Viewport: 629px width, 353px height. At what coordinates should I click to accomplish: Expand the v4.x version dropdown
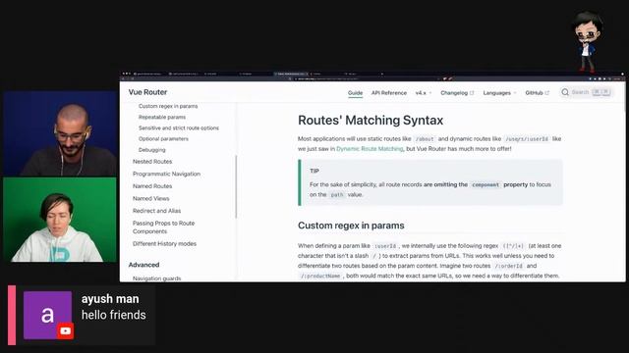(424, 93)
